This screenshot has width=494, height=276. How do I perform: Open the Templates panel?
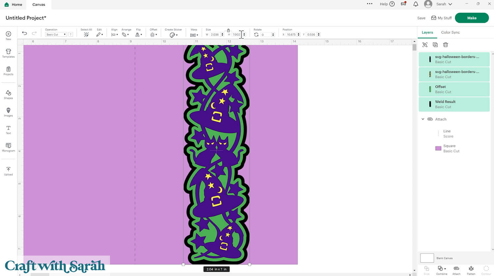tap(8, 53)
